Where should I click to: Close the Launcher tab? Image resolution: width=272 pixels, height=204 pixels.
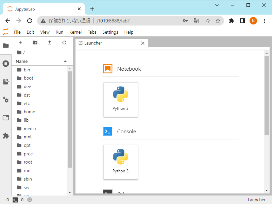pos(143,43)
